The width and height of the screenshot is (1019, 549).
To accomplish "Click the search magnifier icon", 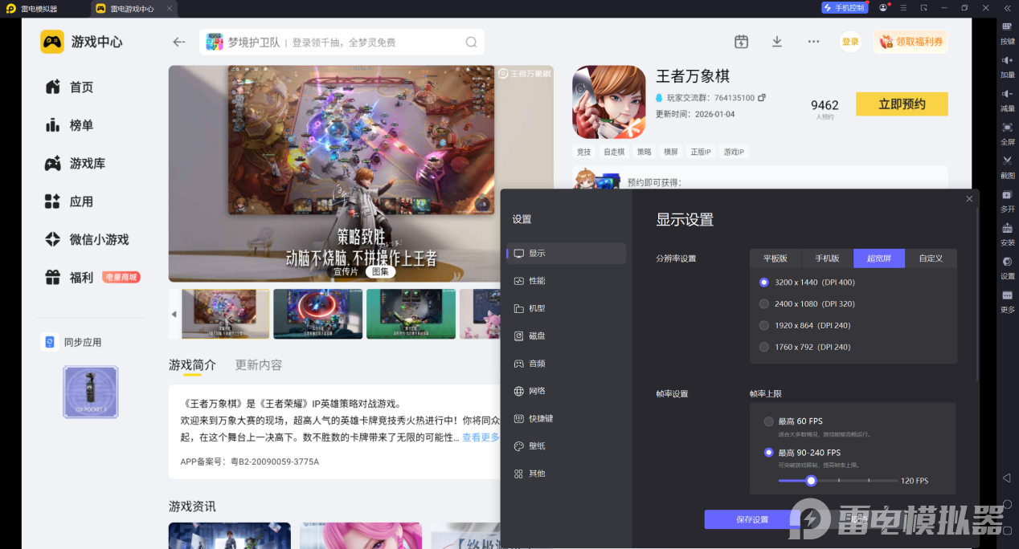I will [x=471, y=42].
